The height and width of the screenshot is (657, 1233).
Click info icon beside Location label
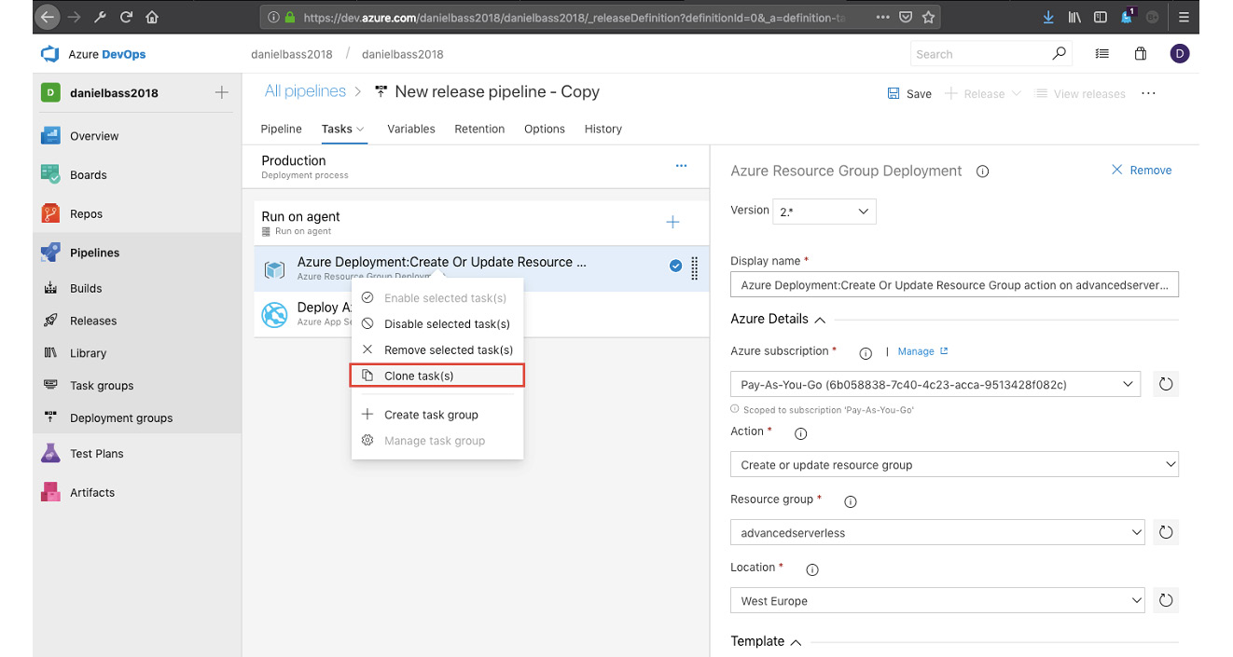point(812,569)
